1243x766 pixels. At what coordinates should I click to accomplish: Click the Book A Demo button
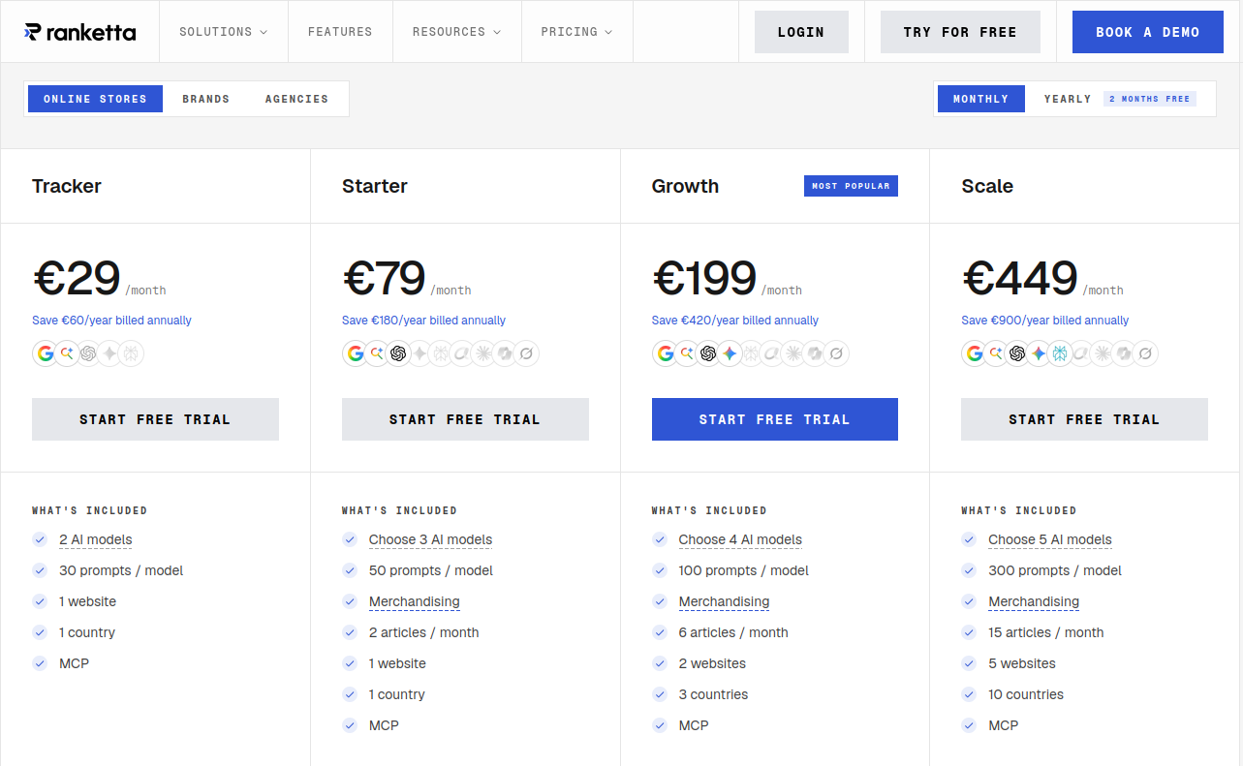tap(1148, 32)
